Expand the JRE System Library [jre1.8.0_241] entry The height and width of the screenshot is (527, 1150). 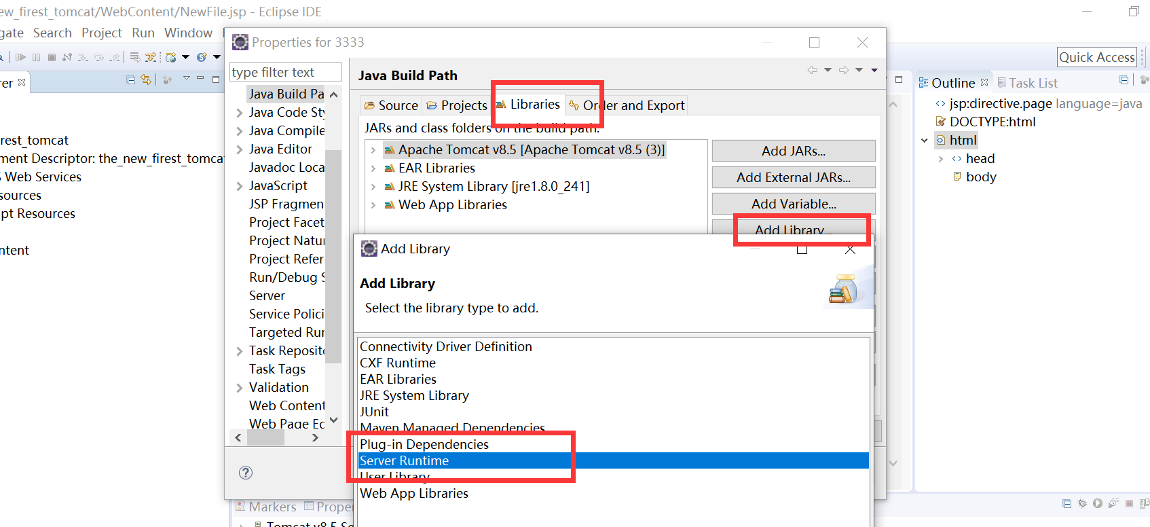[373, 187]
